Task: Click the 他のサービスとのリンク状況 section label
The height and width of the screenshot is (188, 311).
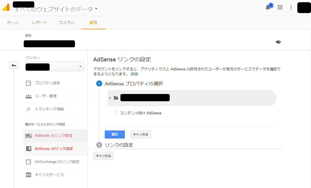Action: click(x=45, y=124)
